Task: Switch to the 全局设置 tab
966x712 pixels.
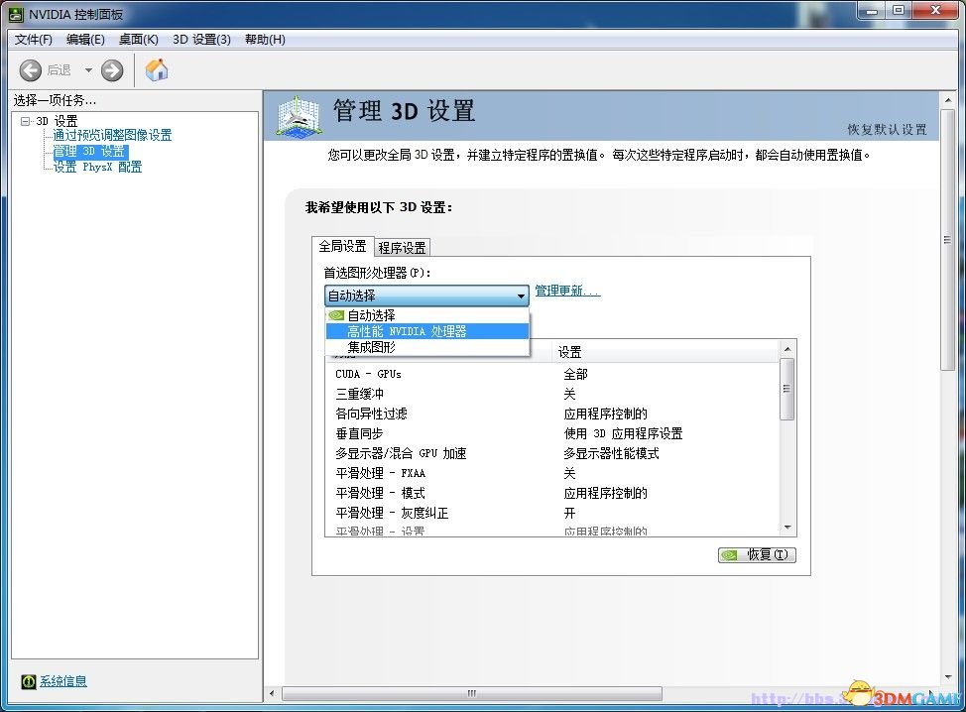Action: [342, 246]
